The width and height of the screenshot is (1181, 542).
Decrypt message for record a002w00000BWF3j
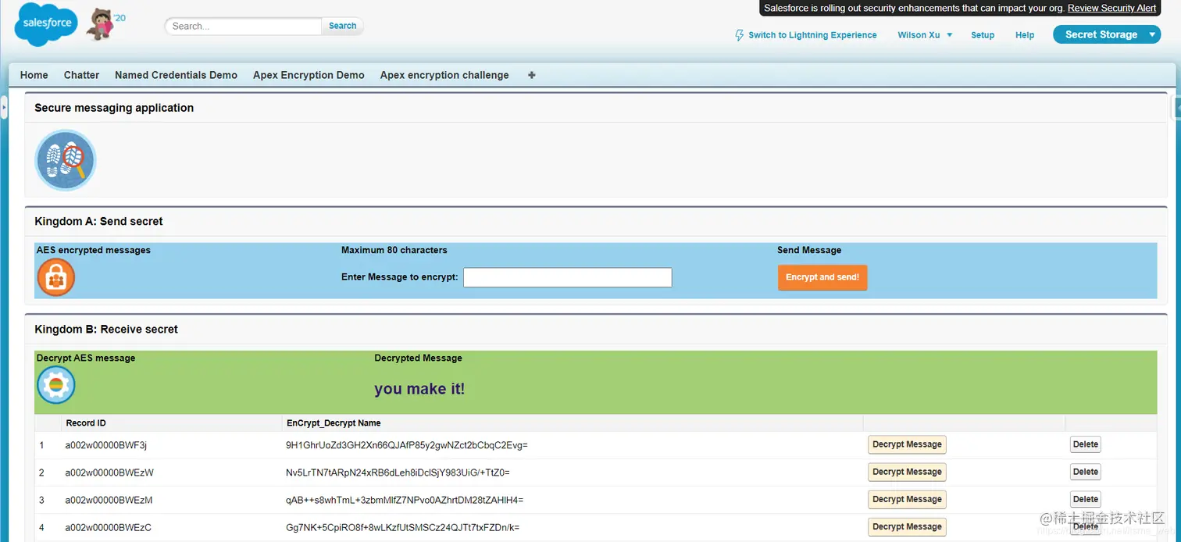click(907, 444)
